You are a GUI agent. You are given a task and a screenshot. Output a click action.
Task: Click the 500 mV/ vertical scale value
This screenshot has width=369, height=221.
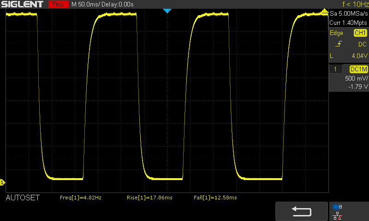[x=356, y=78]
